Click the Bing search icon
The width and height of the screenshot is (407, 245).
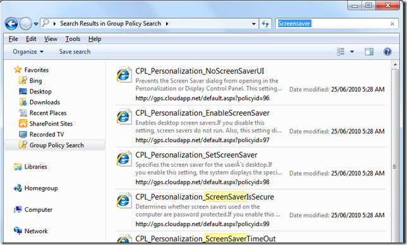[23, 80]
